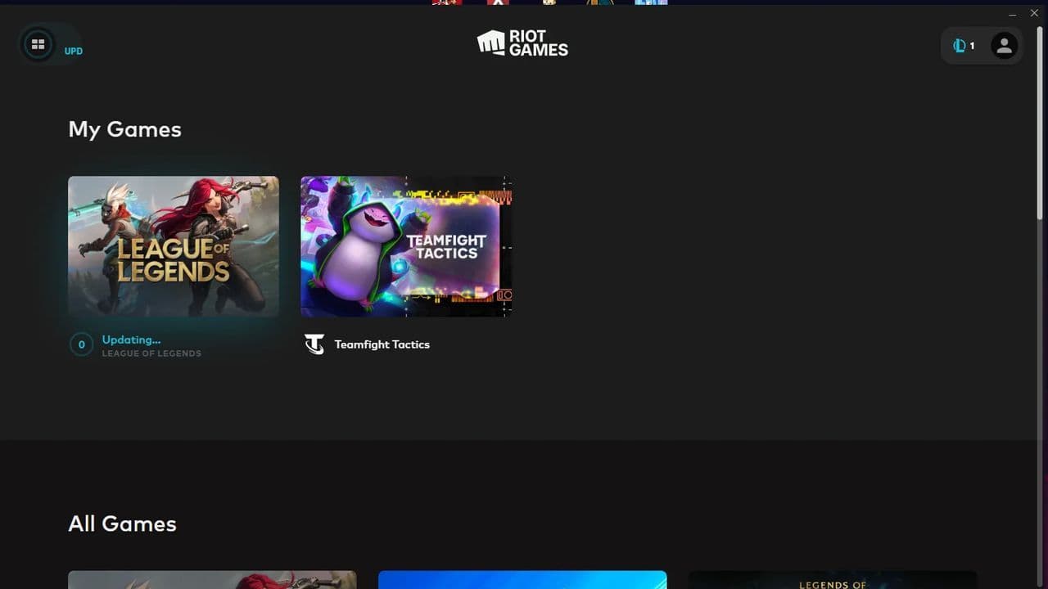Click the Teamfight Tactics logo icon
This screenshot has height=589, width=1048.
tap(314, 344)
